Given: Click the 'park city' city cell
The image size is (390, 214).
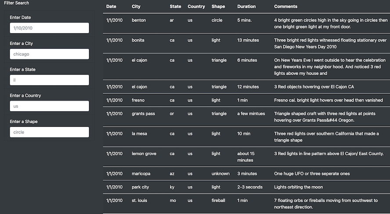Looking at the screenshot, I should [140, 187].
